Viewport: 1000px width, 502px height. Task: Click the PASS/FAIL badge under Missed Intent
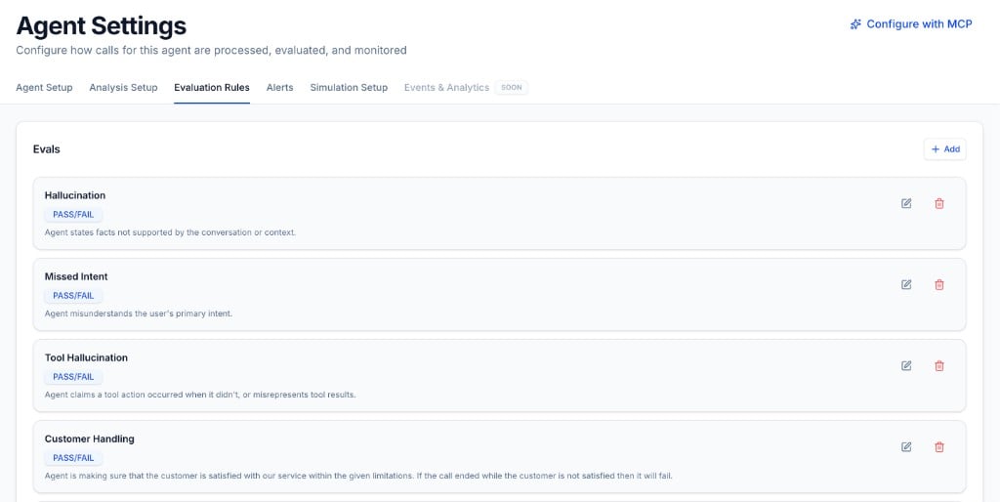tap(73, 295)
